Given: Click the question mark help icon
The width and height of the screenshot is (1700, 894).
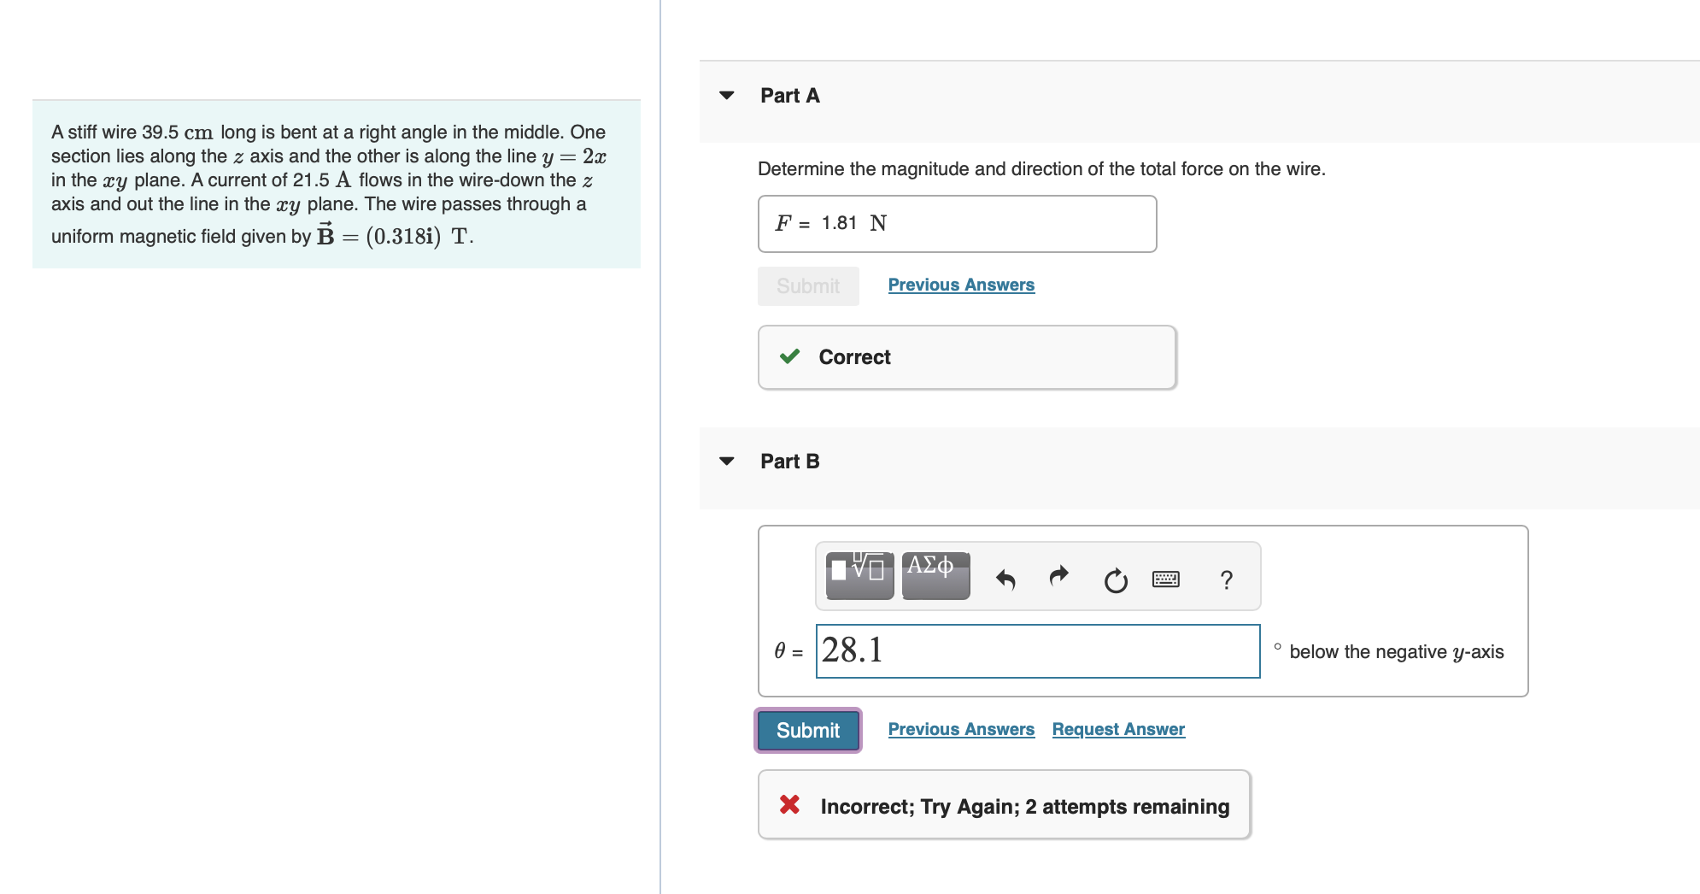Looking at the screenshot, I should [x=1227, y=580].
